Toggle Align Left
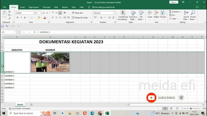Image resolution: width=207 pixels, height=116 pixels. coord(53,17)
